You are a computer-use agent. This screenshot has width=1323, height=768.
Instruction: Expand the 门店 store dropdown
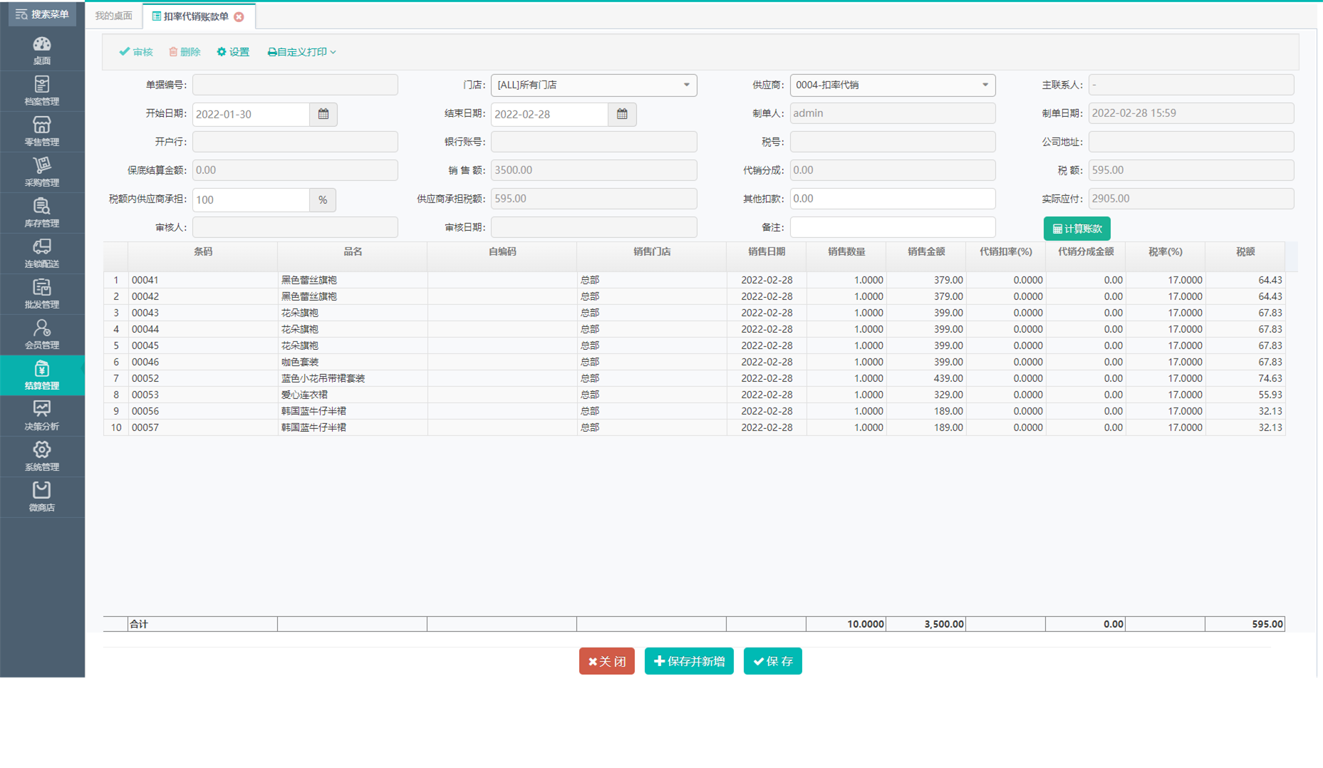click(x=593, y=85)
